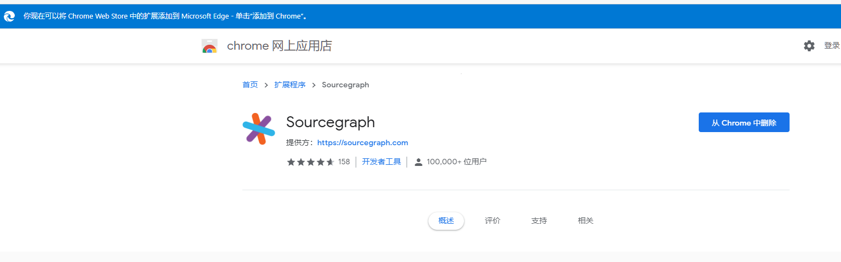This screenshot has width=841, height=262.
Task: Click the star rating icons
Action: [x=310, y=162]
